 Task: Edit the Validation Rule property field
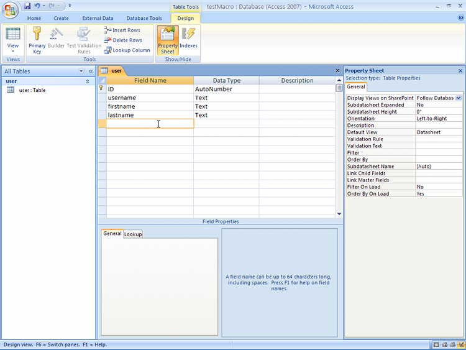coord(439,139)
